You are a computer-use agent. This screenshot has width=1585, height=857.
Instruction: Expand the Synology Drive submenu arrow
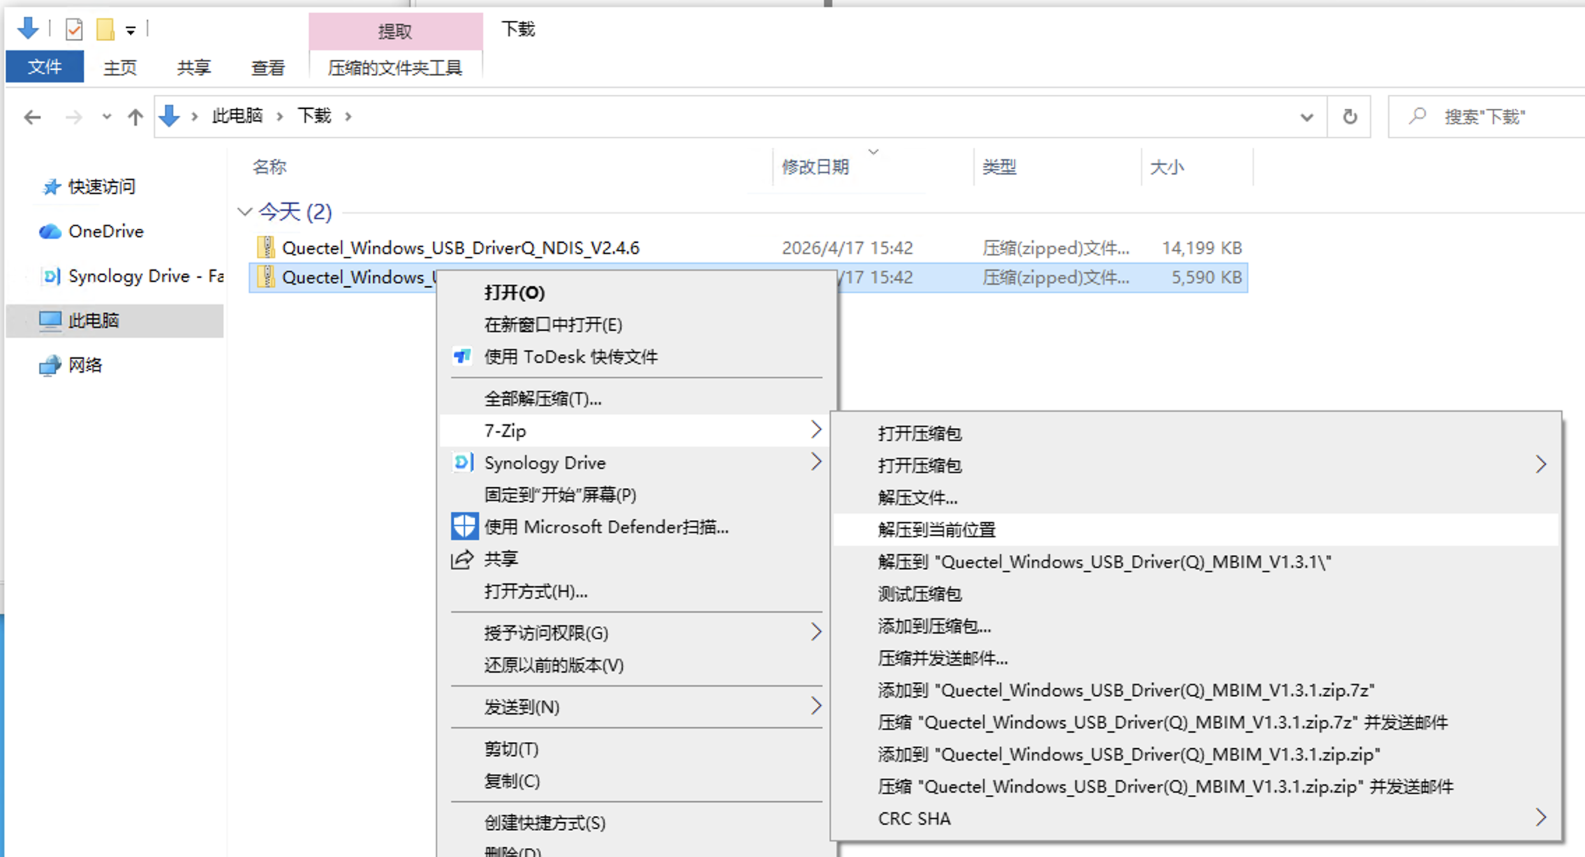pyautogui.click(x=816, y=462)
